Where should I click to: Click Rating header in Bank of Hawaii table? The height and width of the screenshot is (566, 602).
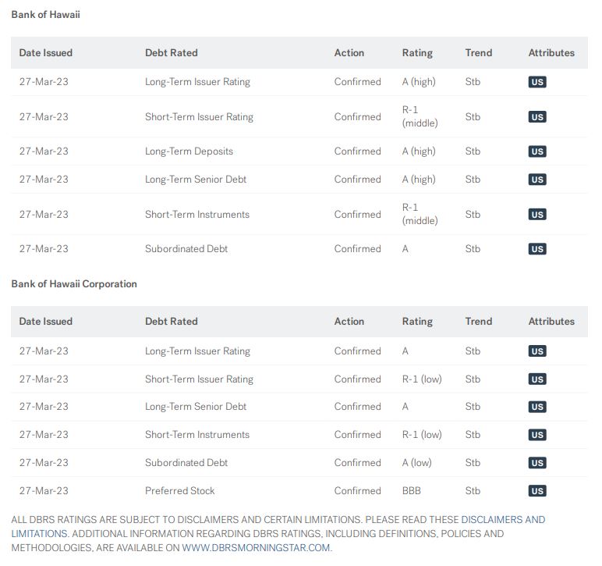point(417,53)
